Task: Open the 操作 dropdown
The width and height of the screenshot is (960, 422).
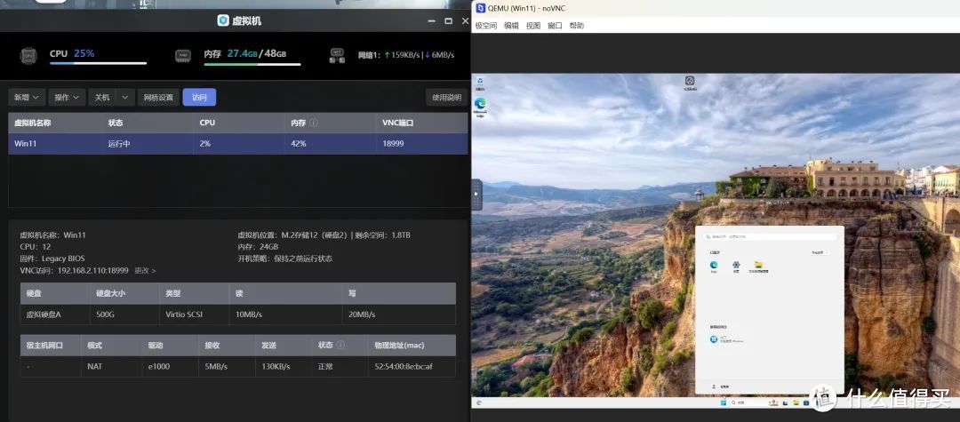Action: [x=67, y=98]
